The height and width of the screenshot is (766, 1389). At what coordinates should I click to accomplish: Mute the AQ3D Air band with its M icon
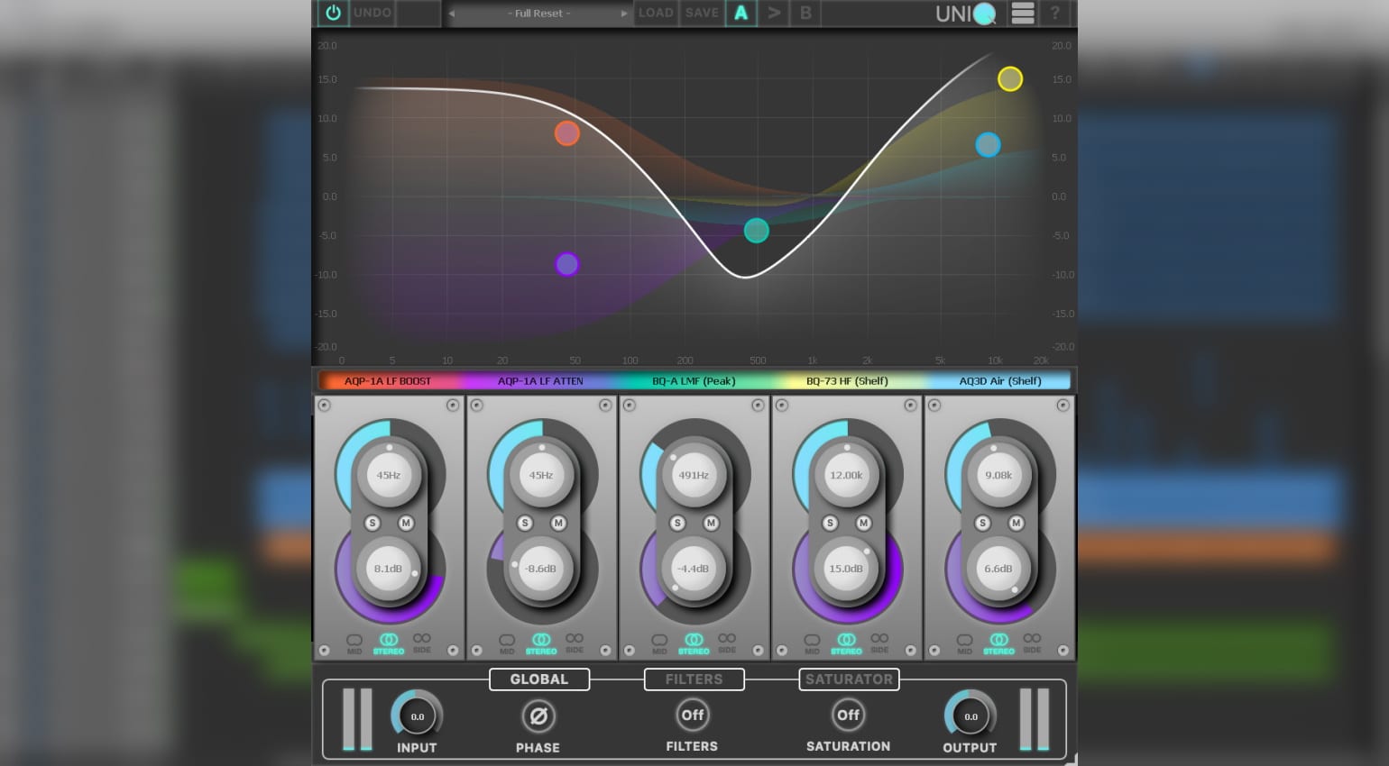[1016, 523]
